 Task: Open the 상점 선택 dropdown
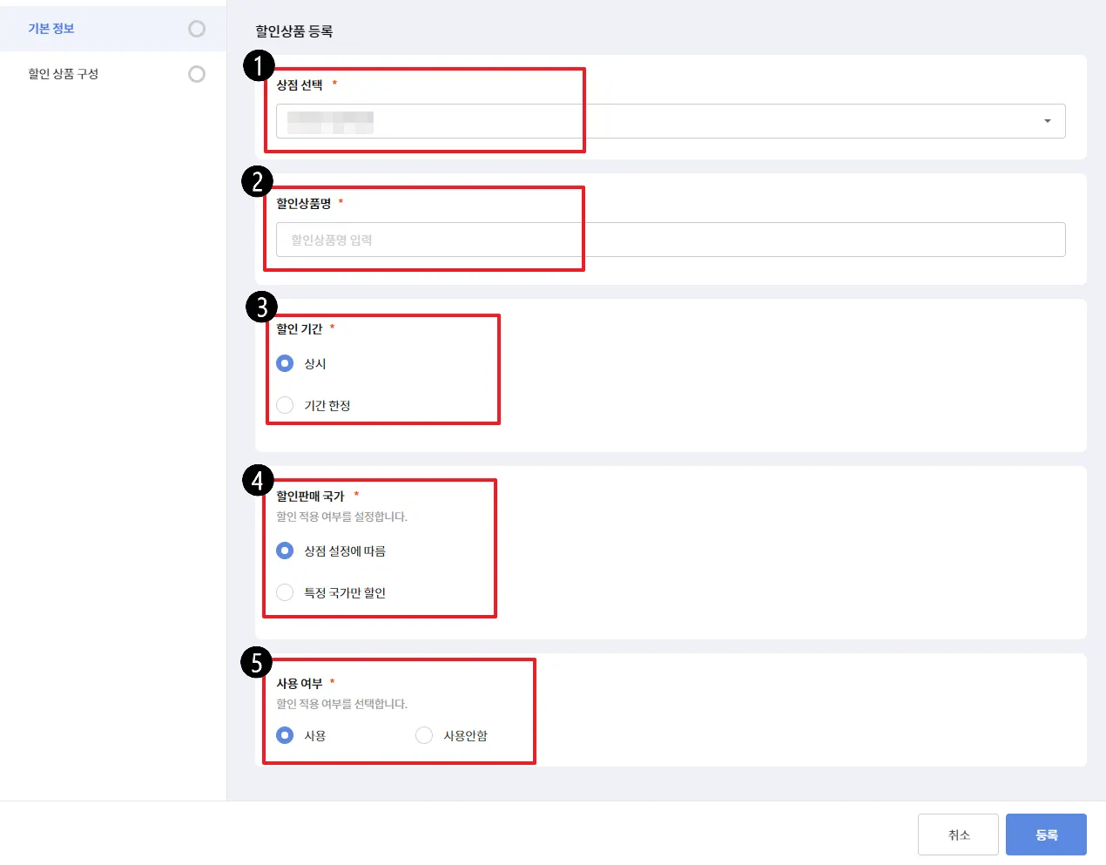click(x=671, y=121)
